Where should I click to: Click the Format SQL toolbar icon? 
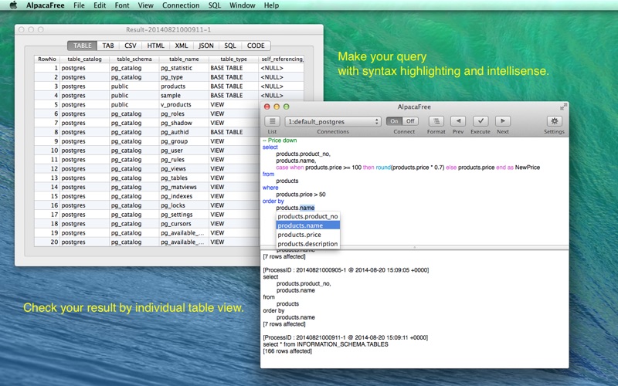436,121
